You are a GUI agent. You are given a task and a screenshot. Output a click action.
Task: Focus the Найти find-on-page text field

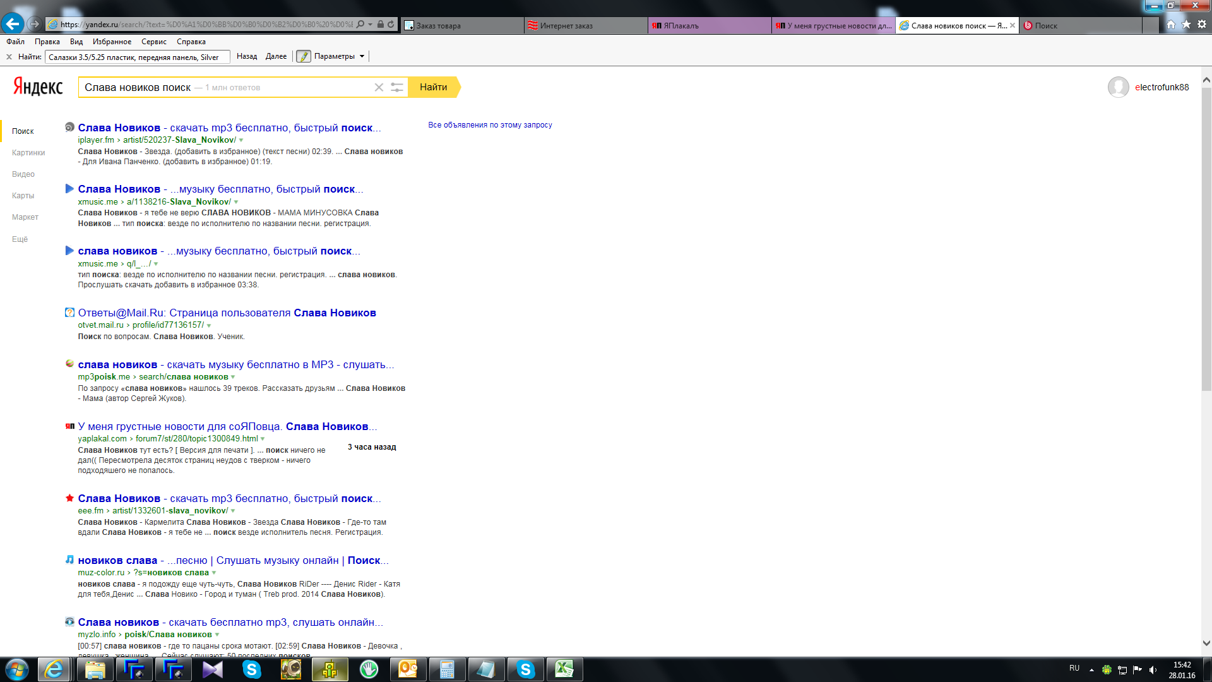137,57
